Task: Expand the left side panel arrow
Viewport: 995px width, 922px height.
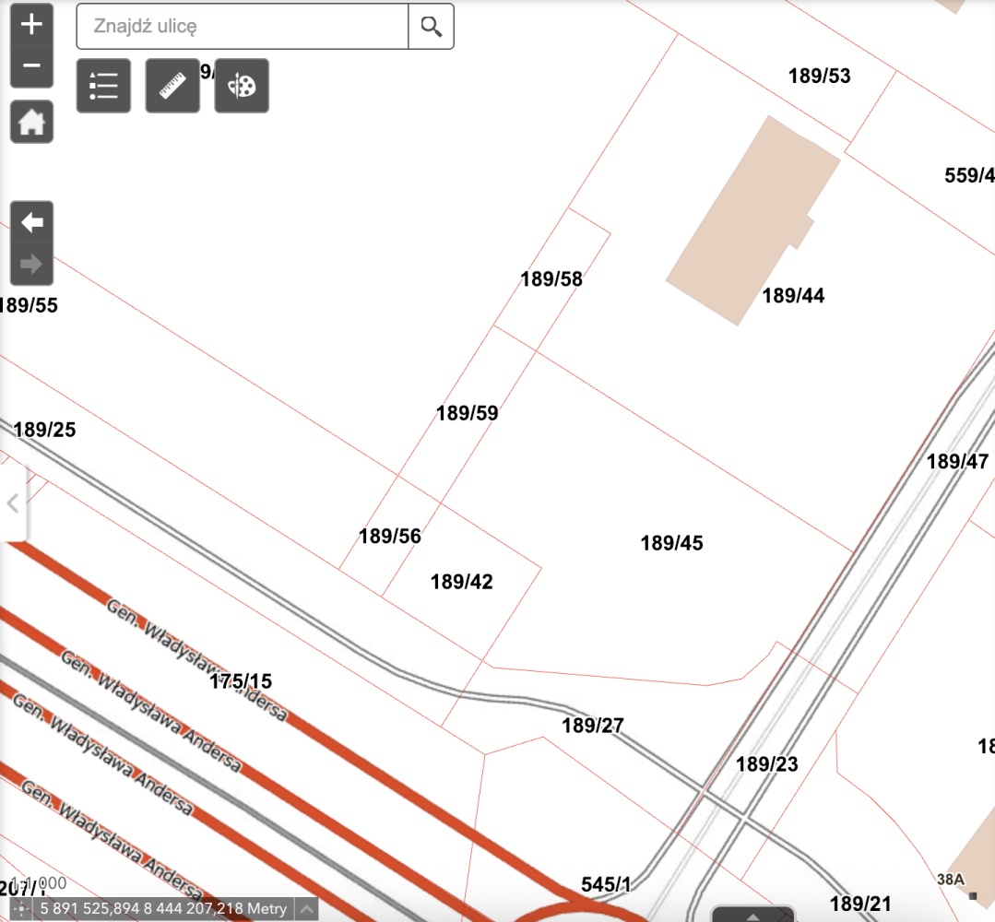Action: [13, 503]
